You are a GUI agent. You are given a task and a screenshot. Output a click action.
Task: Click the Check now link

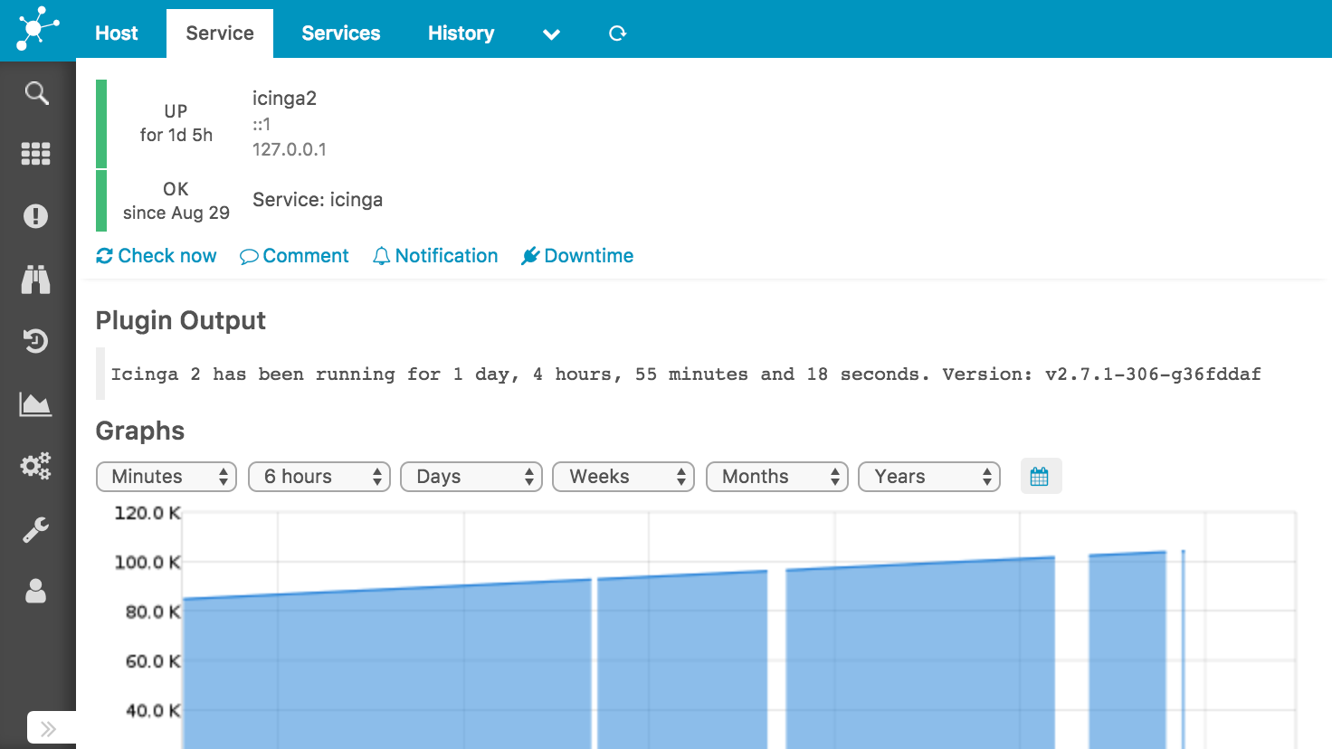[x=156, y=256]
